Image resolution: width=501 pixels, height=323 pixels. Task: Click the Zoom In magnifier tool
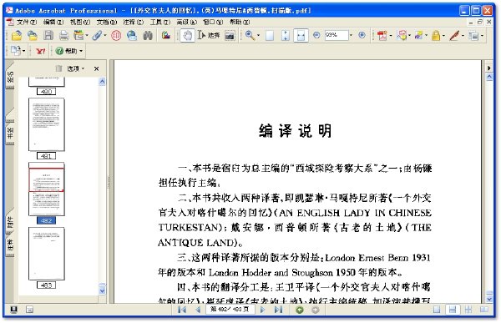point(250,35)
